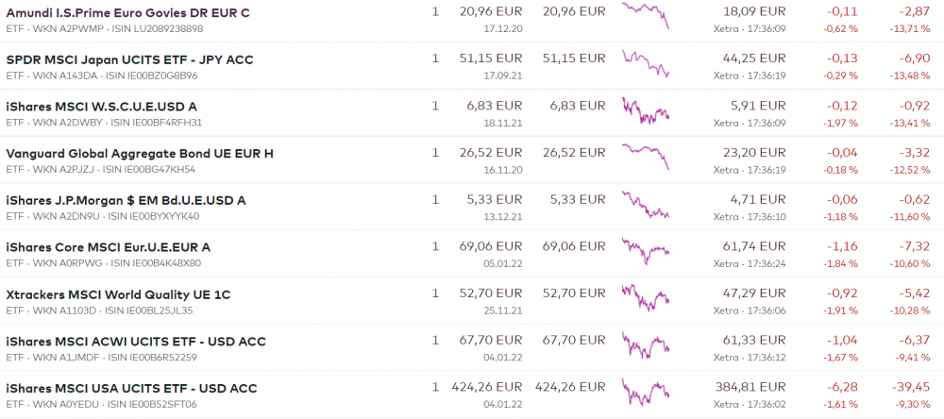The height and width of the screenshot is (419, 944).
Task: Click the SPDR MSCI Japan mini chart
Action: (645, 62)
